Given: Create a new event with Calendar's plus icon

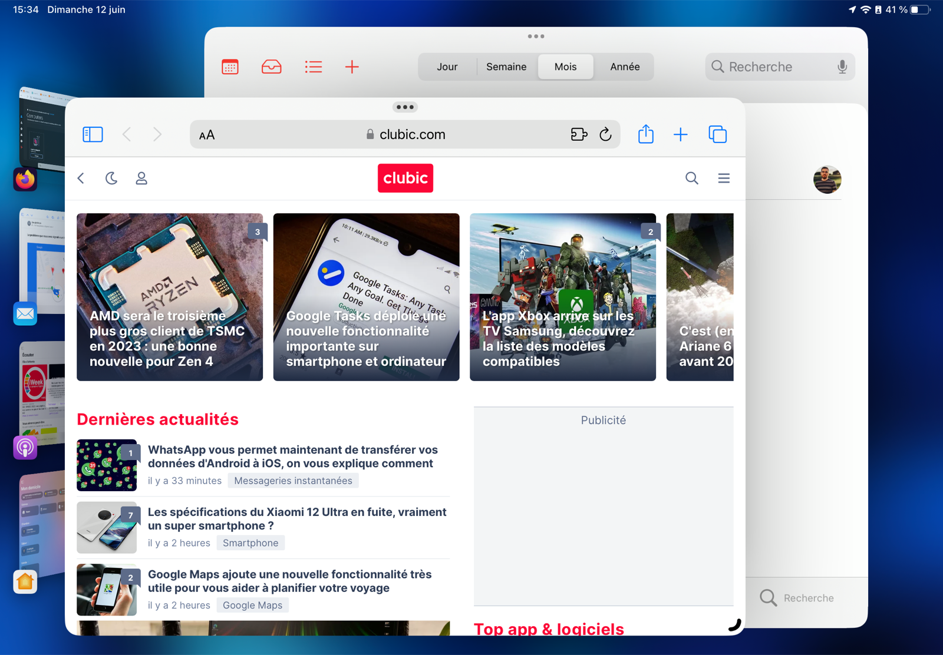Looking at the screenshot, I should coord(352,67).
